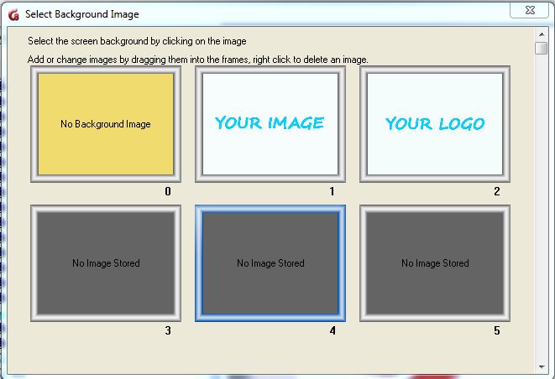Click the vertical scrollbar thumb
This screenshot has width=555, height=379.
[542, 48]
